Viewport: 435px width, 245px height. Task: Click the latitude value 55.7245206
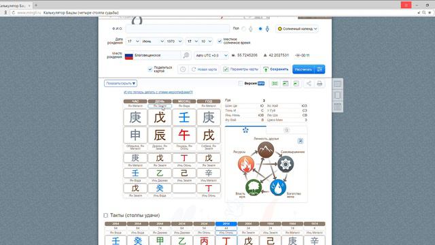tap(247, 55)
